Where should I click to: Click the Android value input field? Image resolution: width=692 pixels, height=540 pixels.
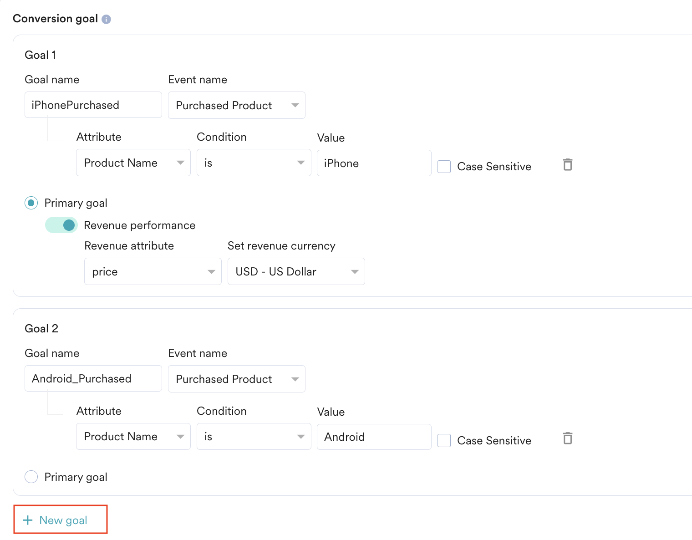tap(374, 437)
